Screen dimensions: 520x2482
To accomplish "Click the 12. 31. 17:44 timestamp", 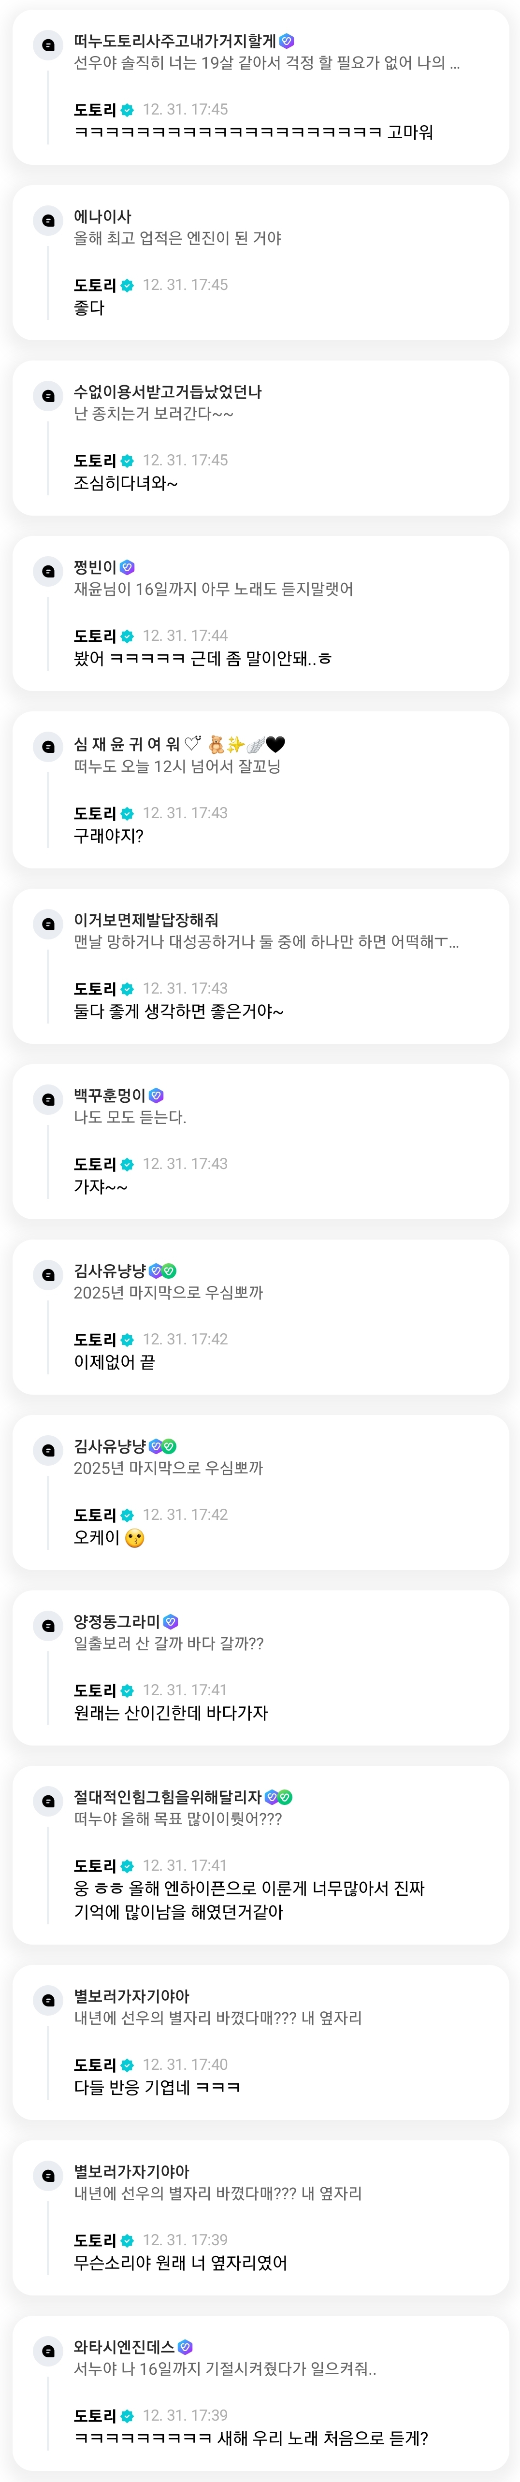I will point(185,636).
